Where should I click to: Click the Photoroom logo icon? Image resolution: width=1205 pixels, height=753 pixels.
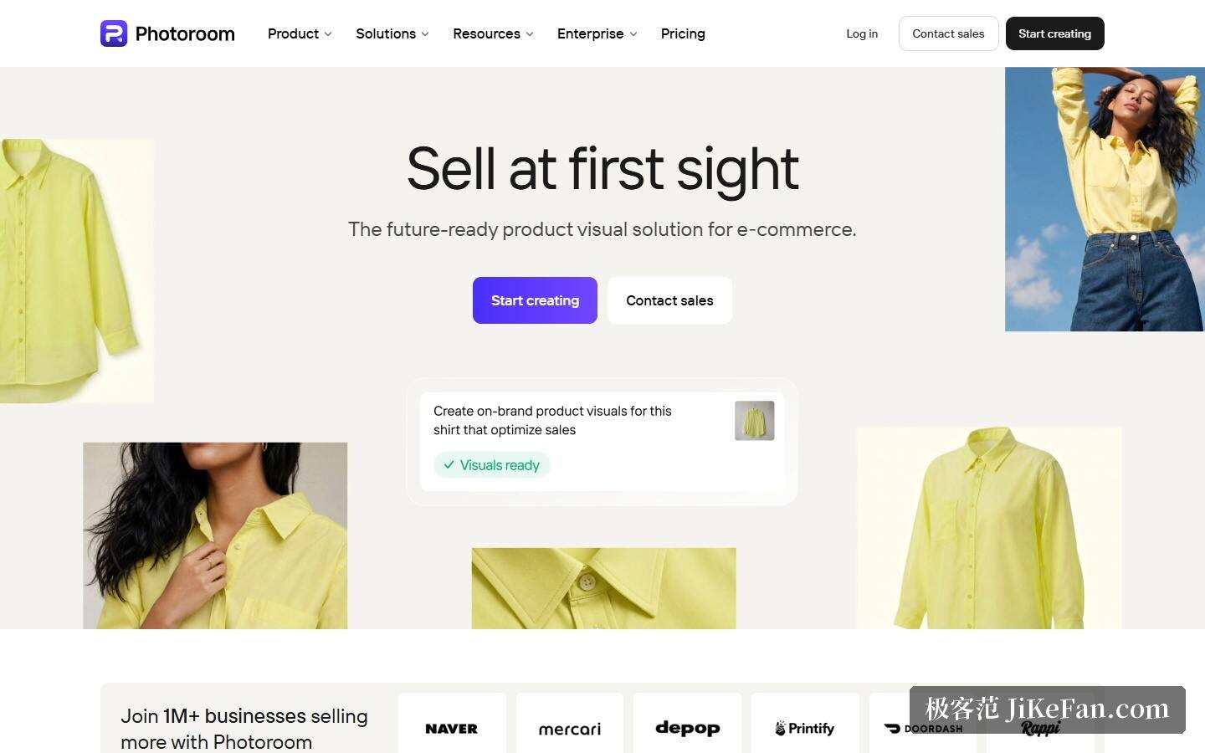[x=114, y=33]
